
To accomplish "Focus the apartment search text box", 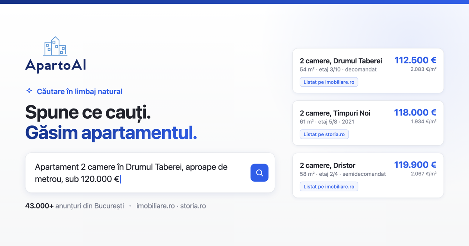I will click(150, 173).
